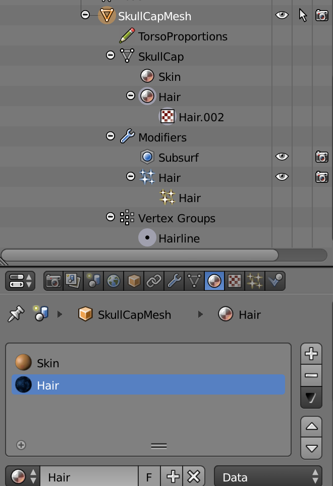
Task: Open the Object Data mesh triangle tab
Action: click(x=194, y=281)
